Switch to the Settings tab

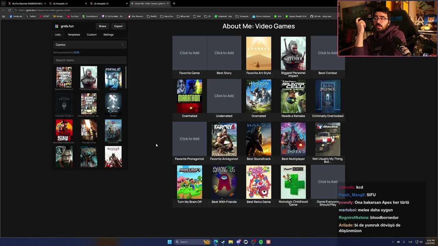click(108, 35)
